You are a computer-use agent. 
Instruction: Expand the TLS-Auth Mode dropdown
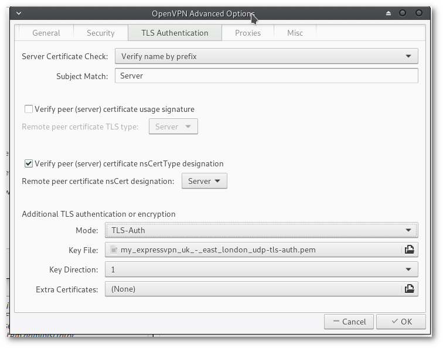coord(261,230)
